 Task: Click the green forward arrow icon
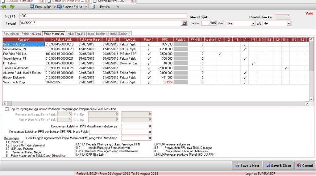click(x=12, y=7)
